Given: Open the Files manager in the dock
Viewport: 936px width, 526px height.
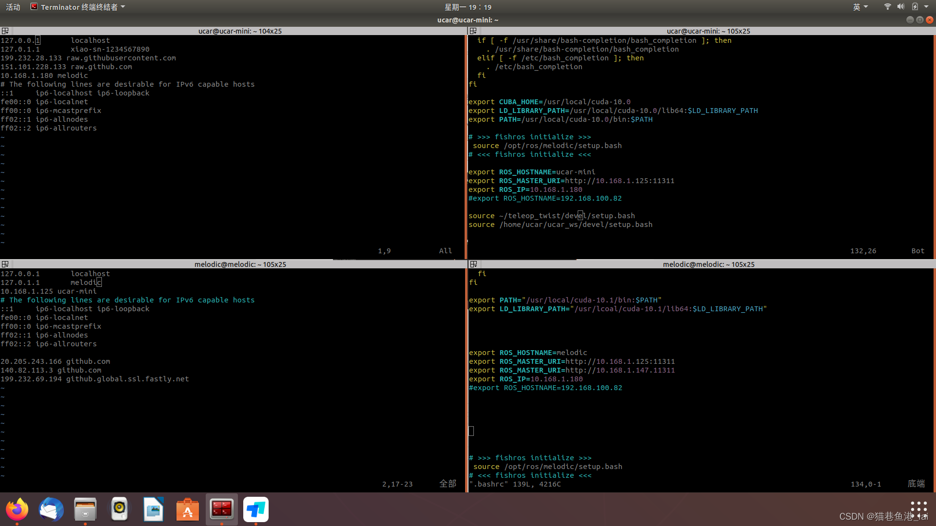Looking at the screenshot, I should pos(85,509).
